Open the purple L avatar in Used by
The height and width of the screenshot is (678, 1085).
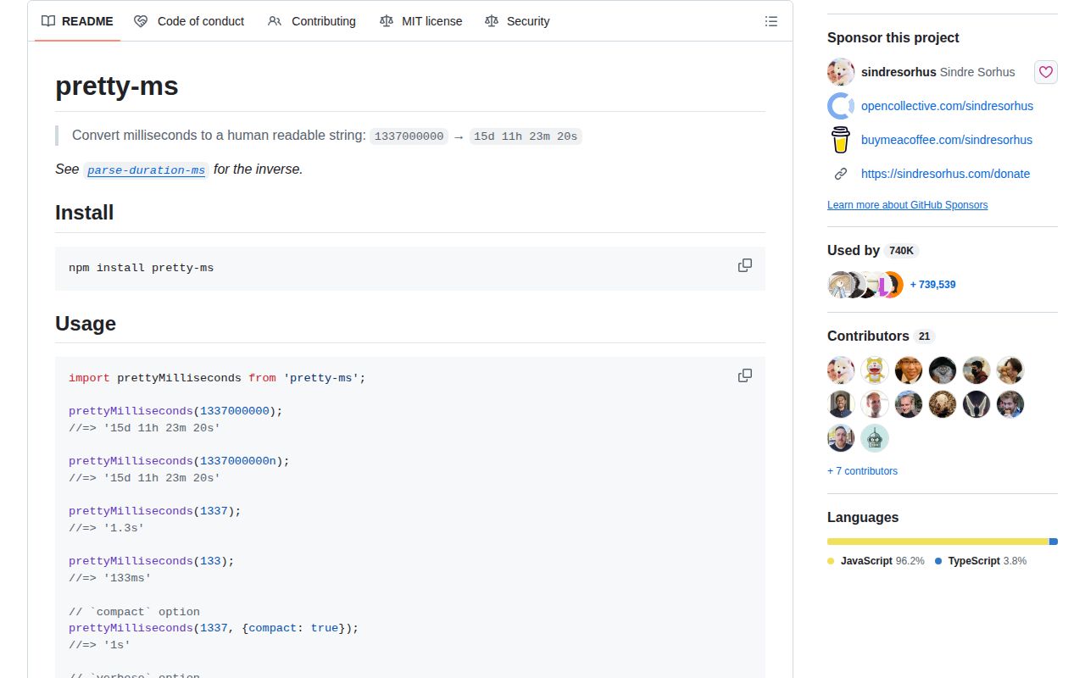(x=882, y=285)
